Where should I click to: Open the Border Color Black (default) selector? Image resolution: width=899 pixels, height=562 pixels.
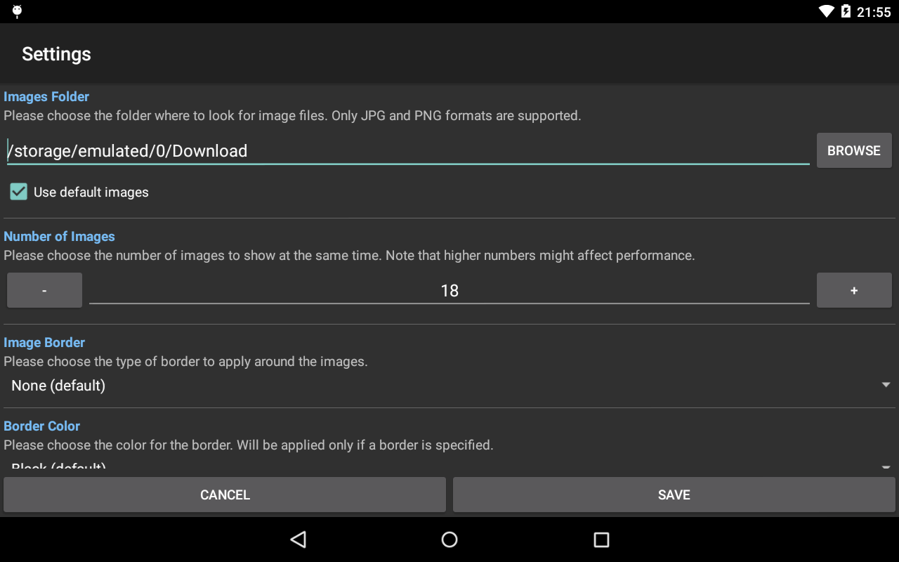pos(449,466)
